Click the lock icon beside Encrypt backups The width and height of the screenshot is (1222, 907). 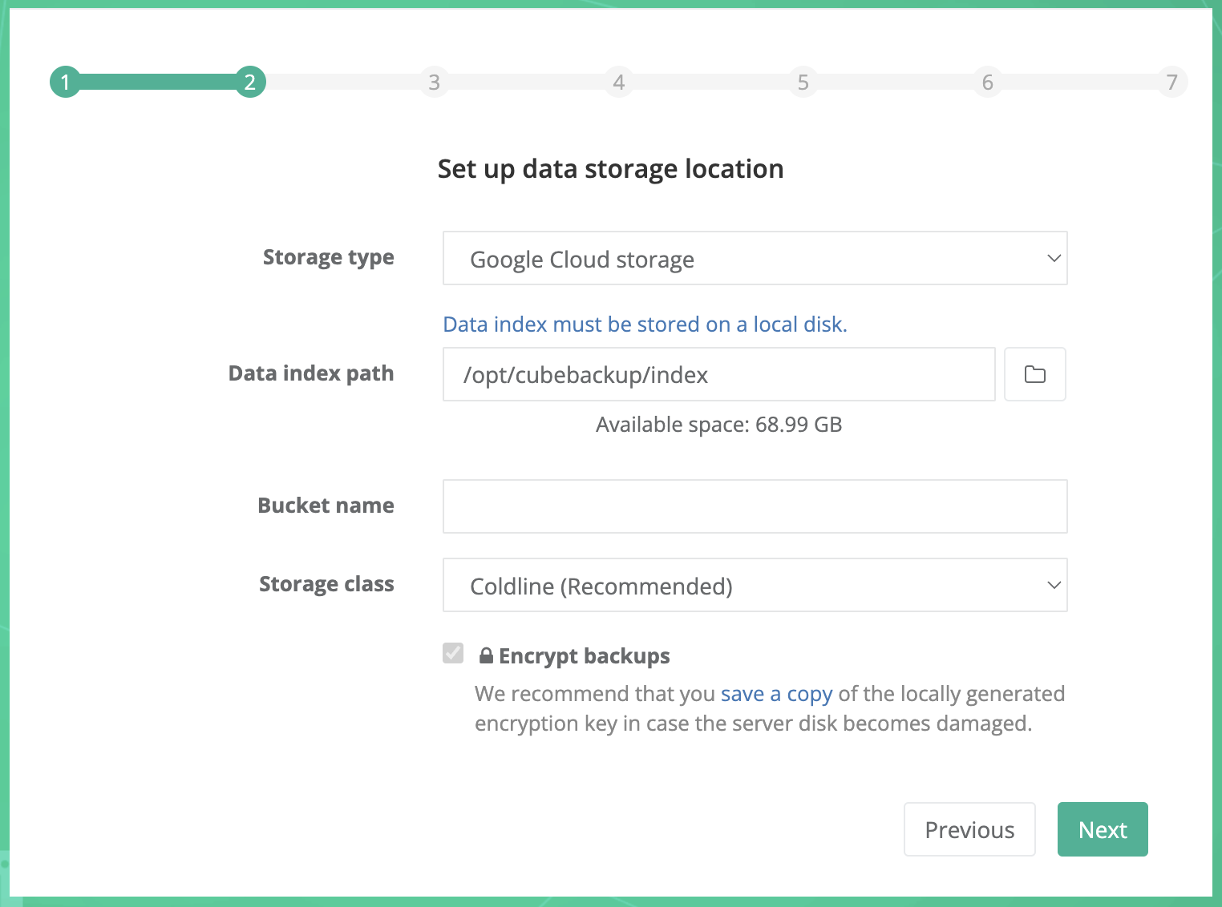click(x=486, y=655)
